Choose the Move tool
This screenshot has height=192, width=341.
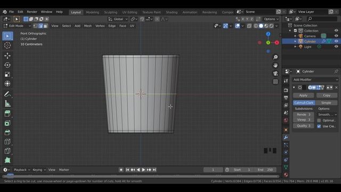coord(7,55)
